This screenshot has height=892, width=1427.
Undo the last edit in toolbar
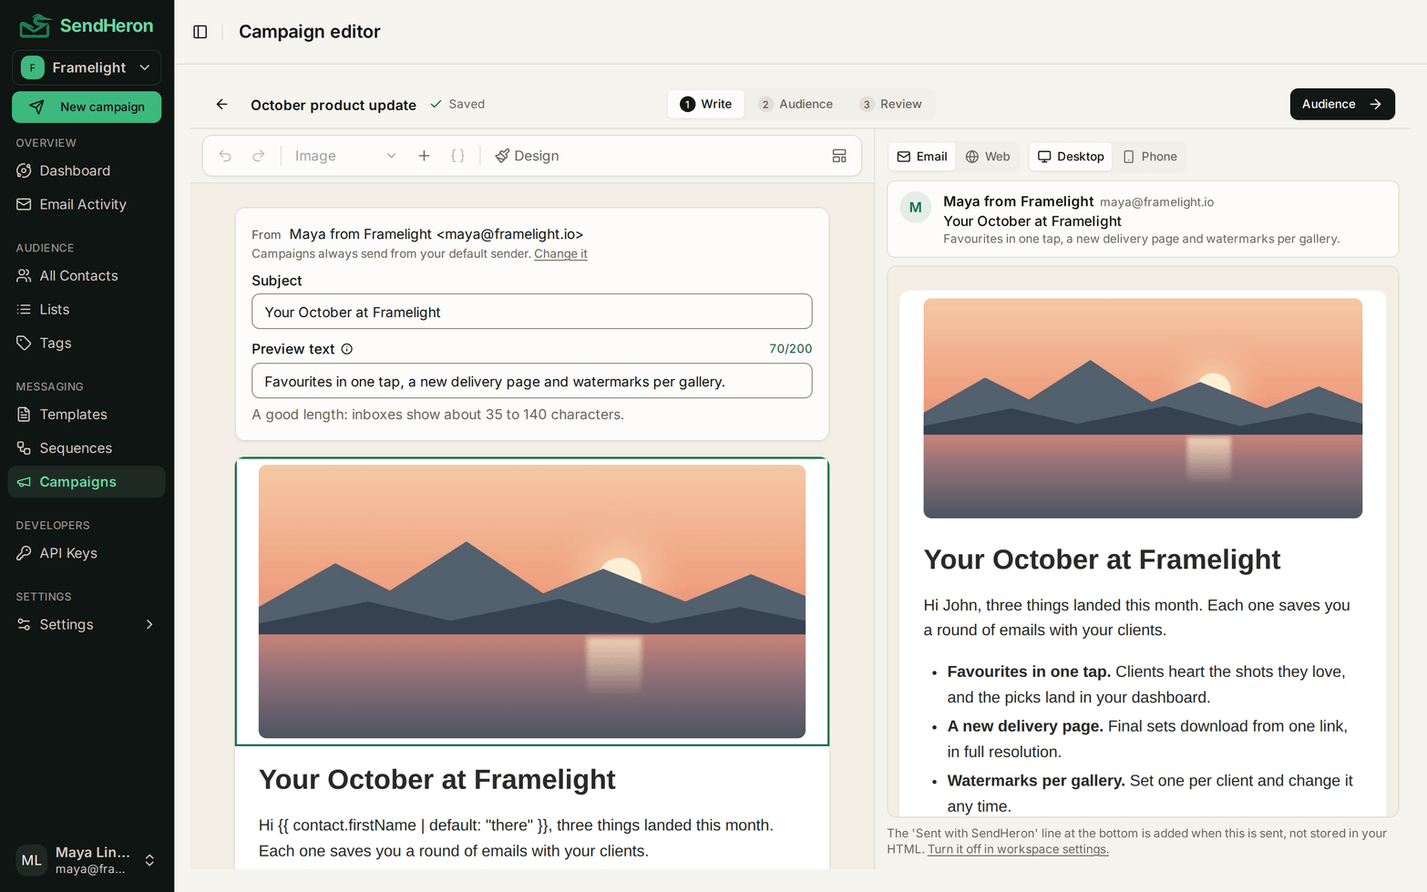point(225,156)
